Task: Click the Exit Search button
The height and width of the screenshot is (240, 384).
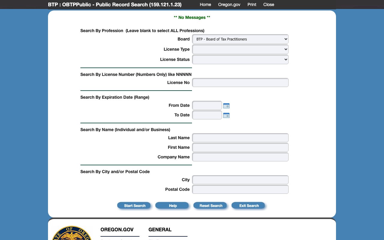Action: tap(248, 205)
